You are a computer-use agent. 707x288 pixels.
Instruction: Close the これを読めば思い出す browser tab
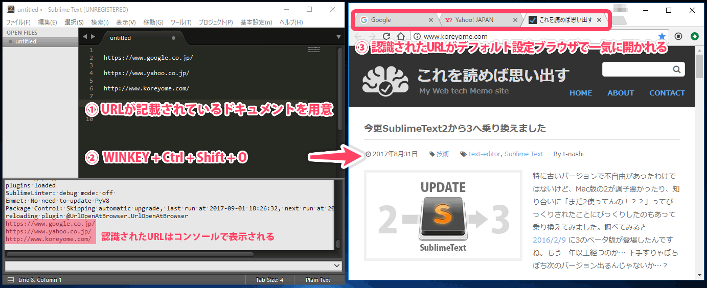pyautogui.click(x=599, y=20)
